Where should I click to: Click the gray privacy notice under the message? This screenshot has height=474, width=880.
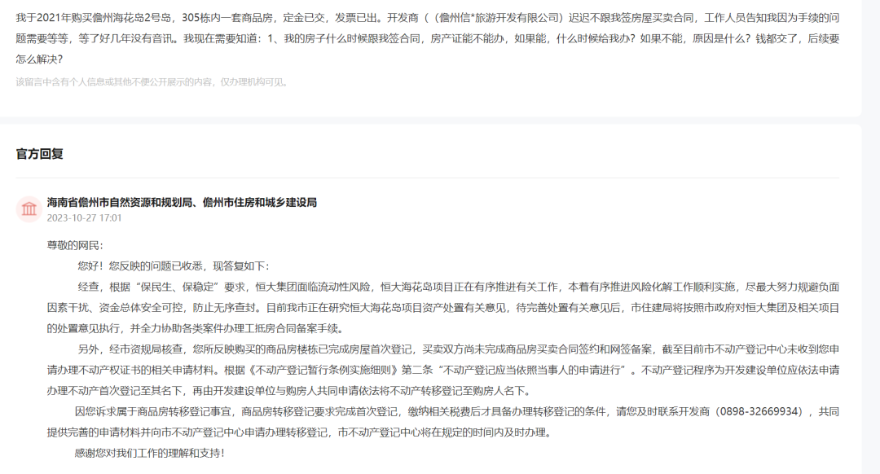(152, 81)
